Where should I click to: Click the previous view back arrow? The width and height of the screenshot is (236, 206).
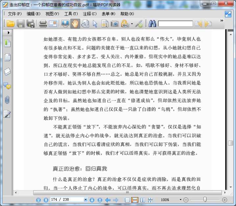(108, 200)
